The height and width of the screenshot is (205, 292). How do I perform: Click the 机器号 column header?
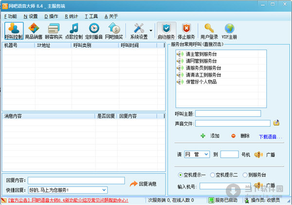click(x=18, y=45)
